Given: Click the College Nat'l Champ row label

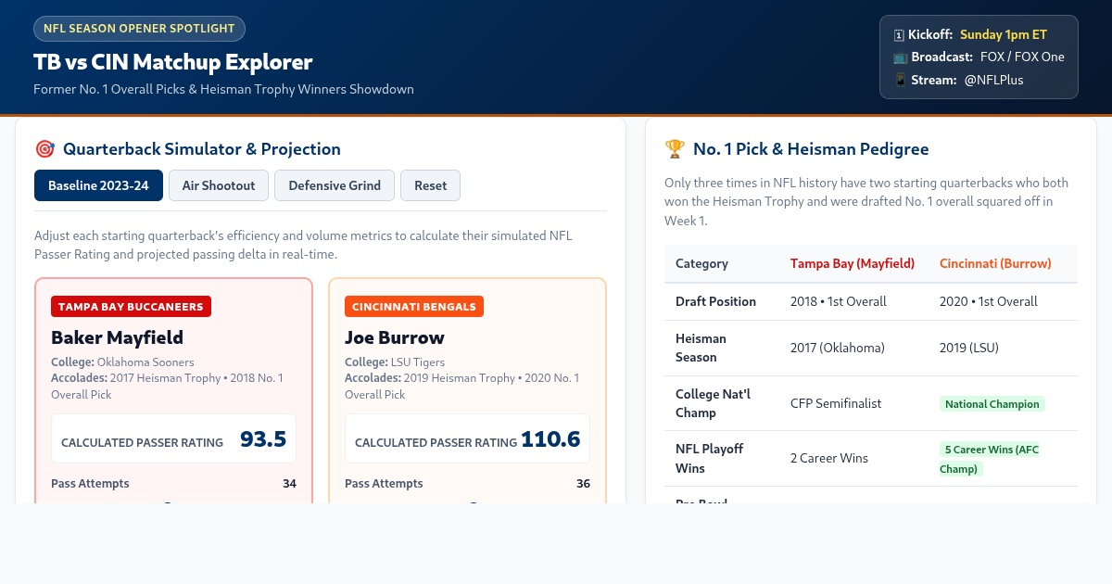Looking at the screenshot, I should point(713,403).
